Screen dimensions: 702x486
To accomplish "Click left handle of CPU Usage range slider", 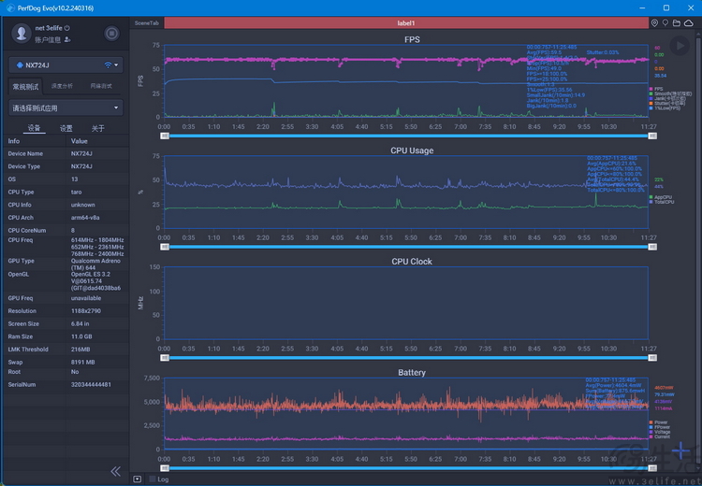I will (165, 247).
